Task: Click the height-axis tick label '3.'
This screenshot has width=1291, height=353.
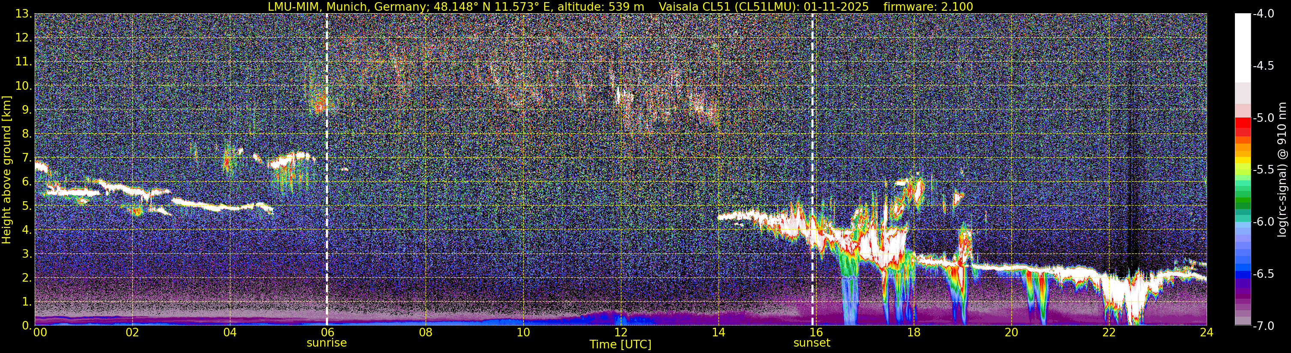Action: coord(27,254)
